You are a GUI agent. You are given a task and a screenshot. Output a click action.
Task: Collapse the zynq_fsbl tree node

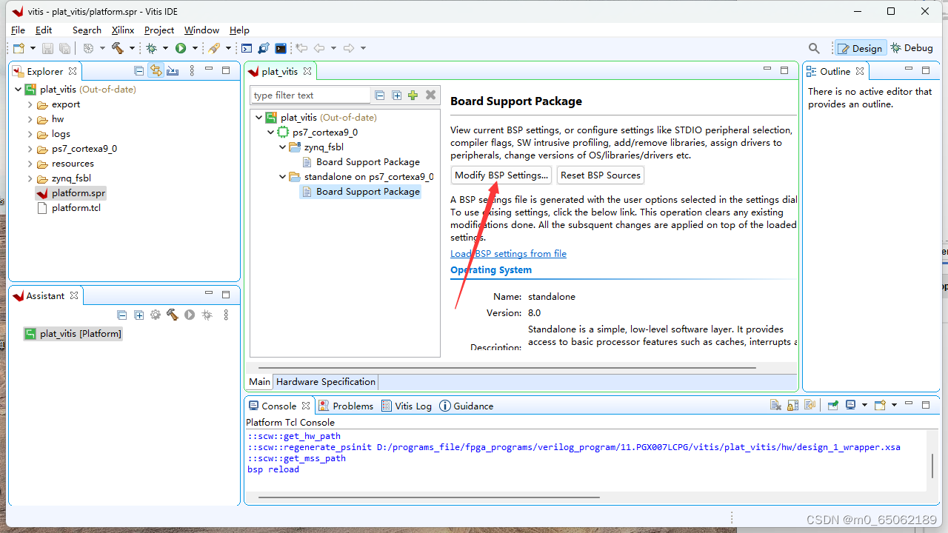tap(282, 147)
